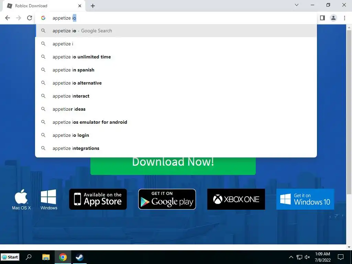Choose the 'appetize i' suggestion
352x264 pixels.
tap(176, 44)
